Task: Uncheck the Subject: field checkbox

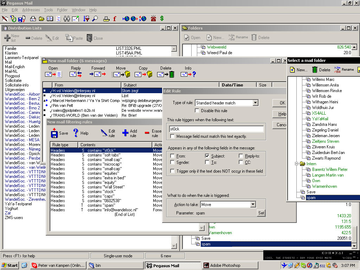Action: click(207, 156)
